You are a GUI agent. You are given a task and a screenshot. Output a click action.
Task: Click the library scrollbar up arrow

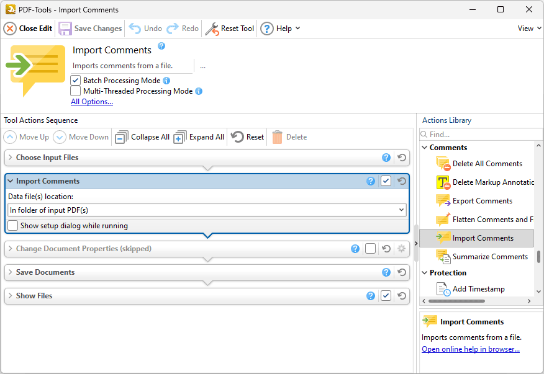(x=538, y=146)
